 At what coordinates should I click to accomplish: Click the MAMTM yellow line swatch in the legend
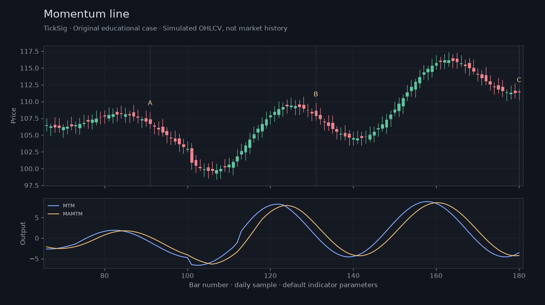tap(53, 214)
